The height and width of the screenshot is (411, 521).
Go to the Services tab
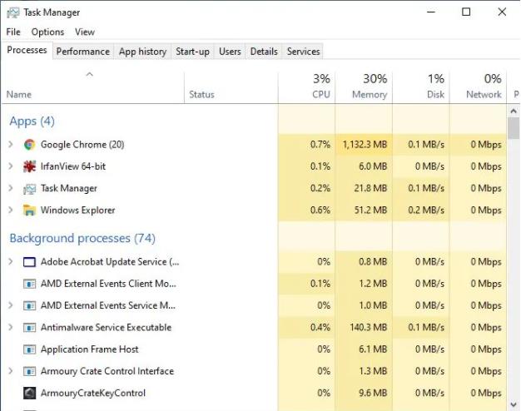pyautogui.click(x=303, y=52)
